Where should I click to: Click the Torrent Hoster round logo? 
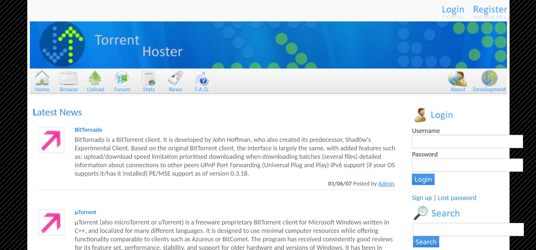(x=62, y=44)
